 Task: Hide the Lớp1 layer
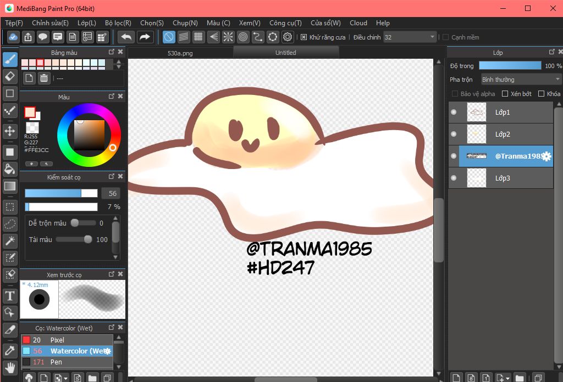click(x=454, y=112)
